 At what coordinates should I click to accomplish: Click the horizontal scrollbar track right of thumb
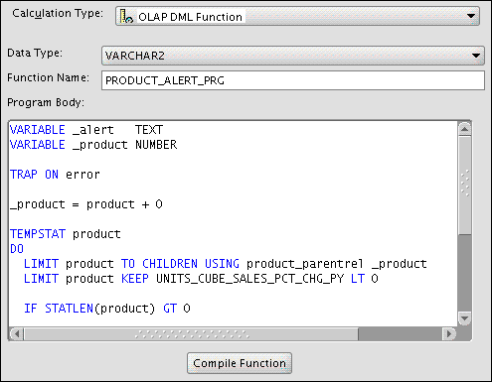[x=401, y=334]
